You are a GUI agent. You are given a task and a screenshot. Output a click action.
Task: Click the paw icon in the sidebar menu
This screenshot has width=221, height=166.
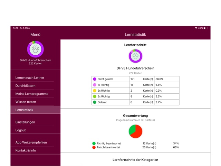click(x=35, y=49)
